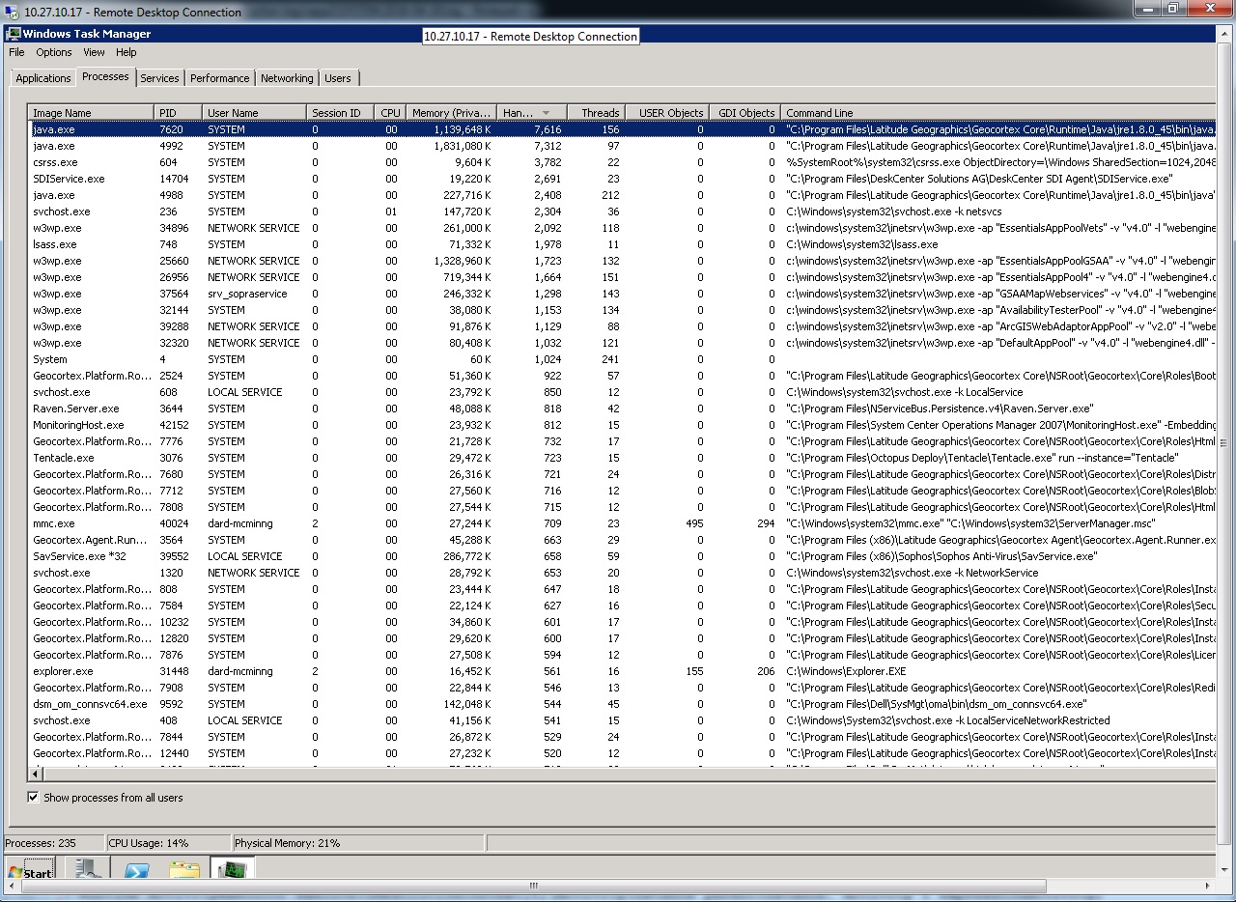Click the 495 USER Objects cell
Image resolution: width=1236 pixels, height=902 pixels.
click(x=694, y=523)
